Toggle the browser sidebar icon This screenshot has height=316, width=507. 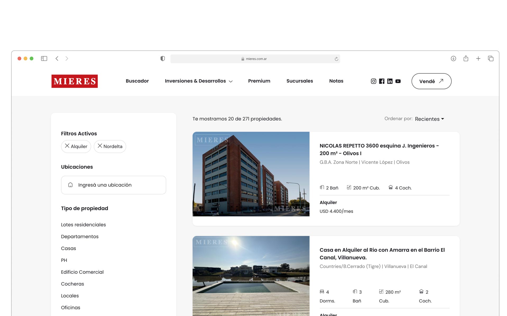44,59
